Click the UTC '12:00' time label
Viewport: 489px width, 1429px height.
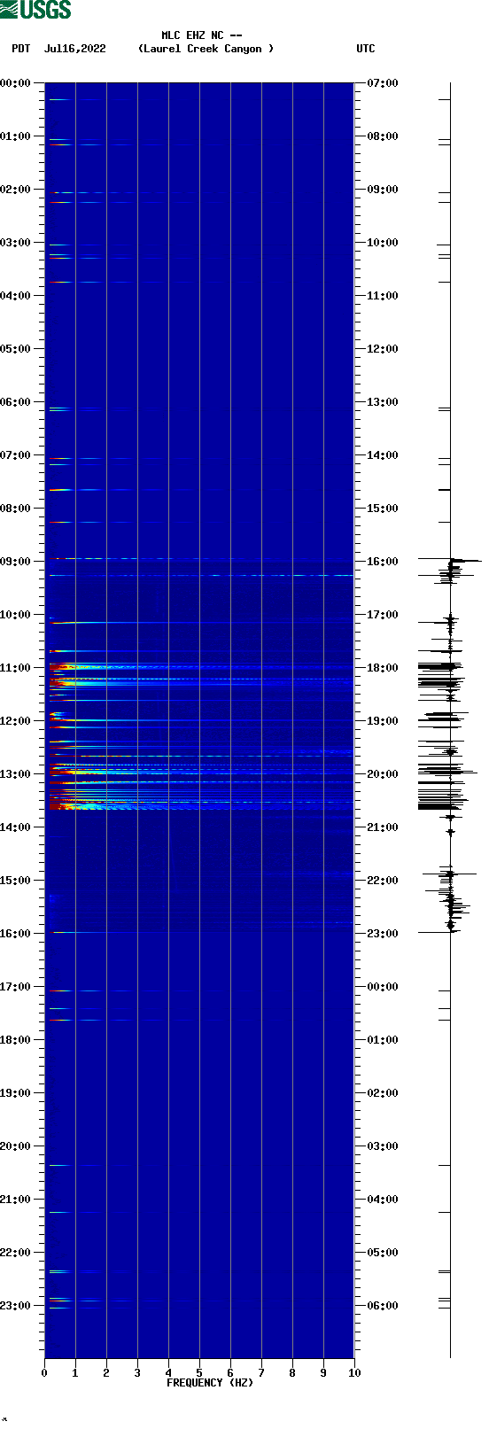[x=383, y=349]
